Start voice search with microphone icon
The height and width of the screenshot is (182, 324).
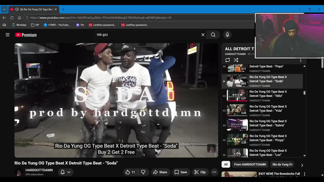coord(227,35)
